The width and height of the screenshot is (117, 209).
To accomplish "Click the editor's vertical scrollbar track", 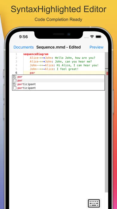I will (x=106, y=120).
